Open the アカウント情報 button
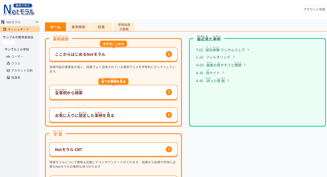 314,9
